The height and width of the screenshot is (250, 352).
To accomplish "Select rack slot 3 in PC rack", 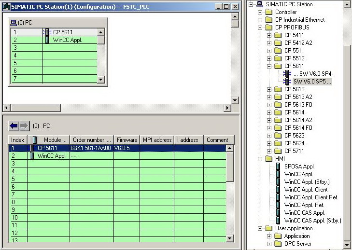I will click(x=54, y=48).
